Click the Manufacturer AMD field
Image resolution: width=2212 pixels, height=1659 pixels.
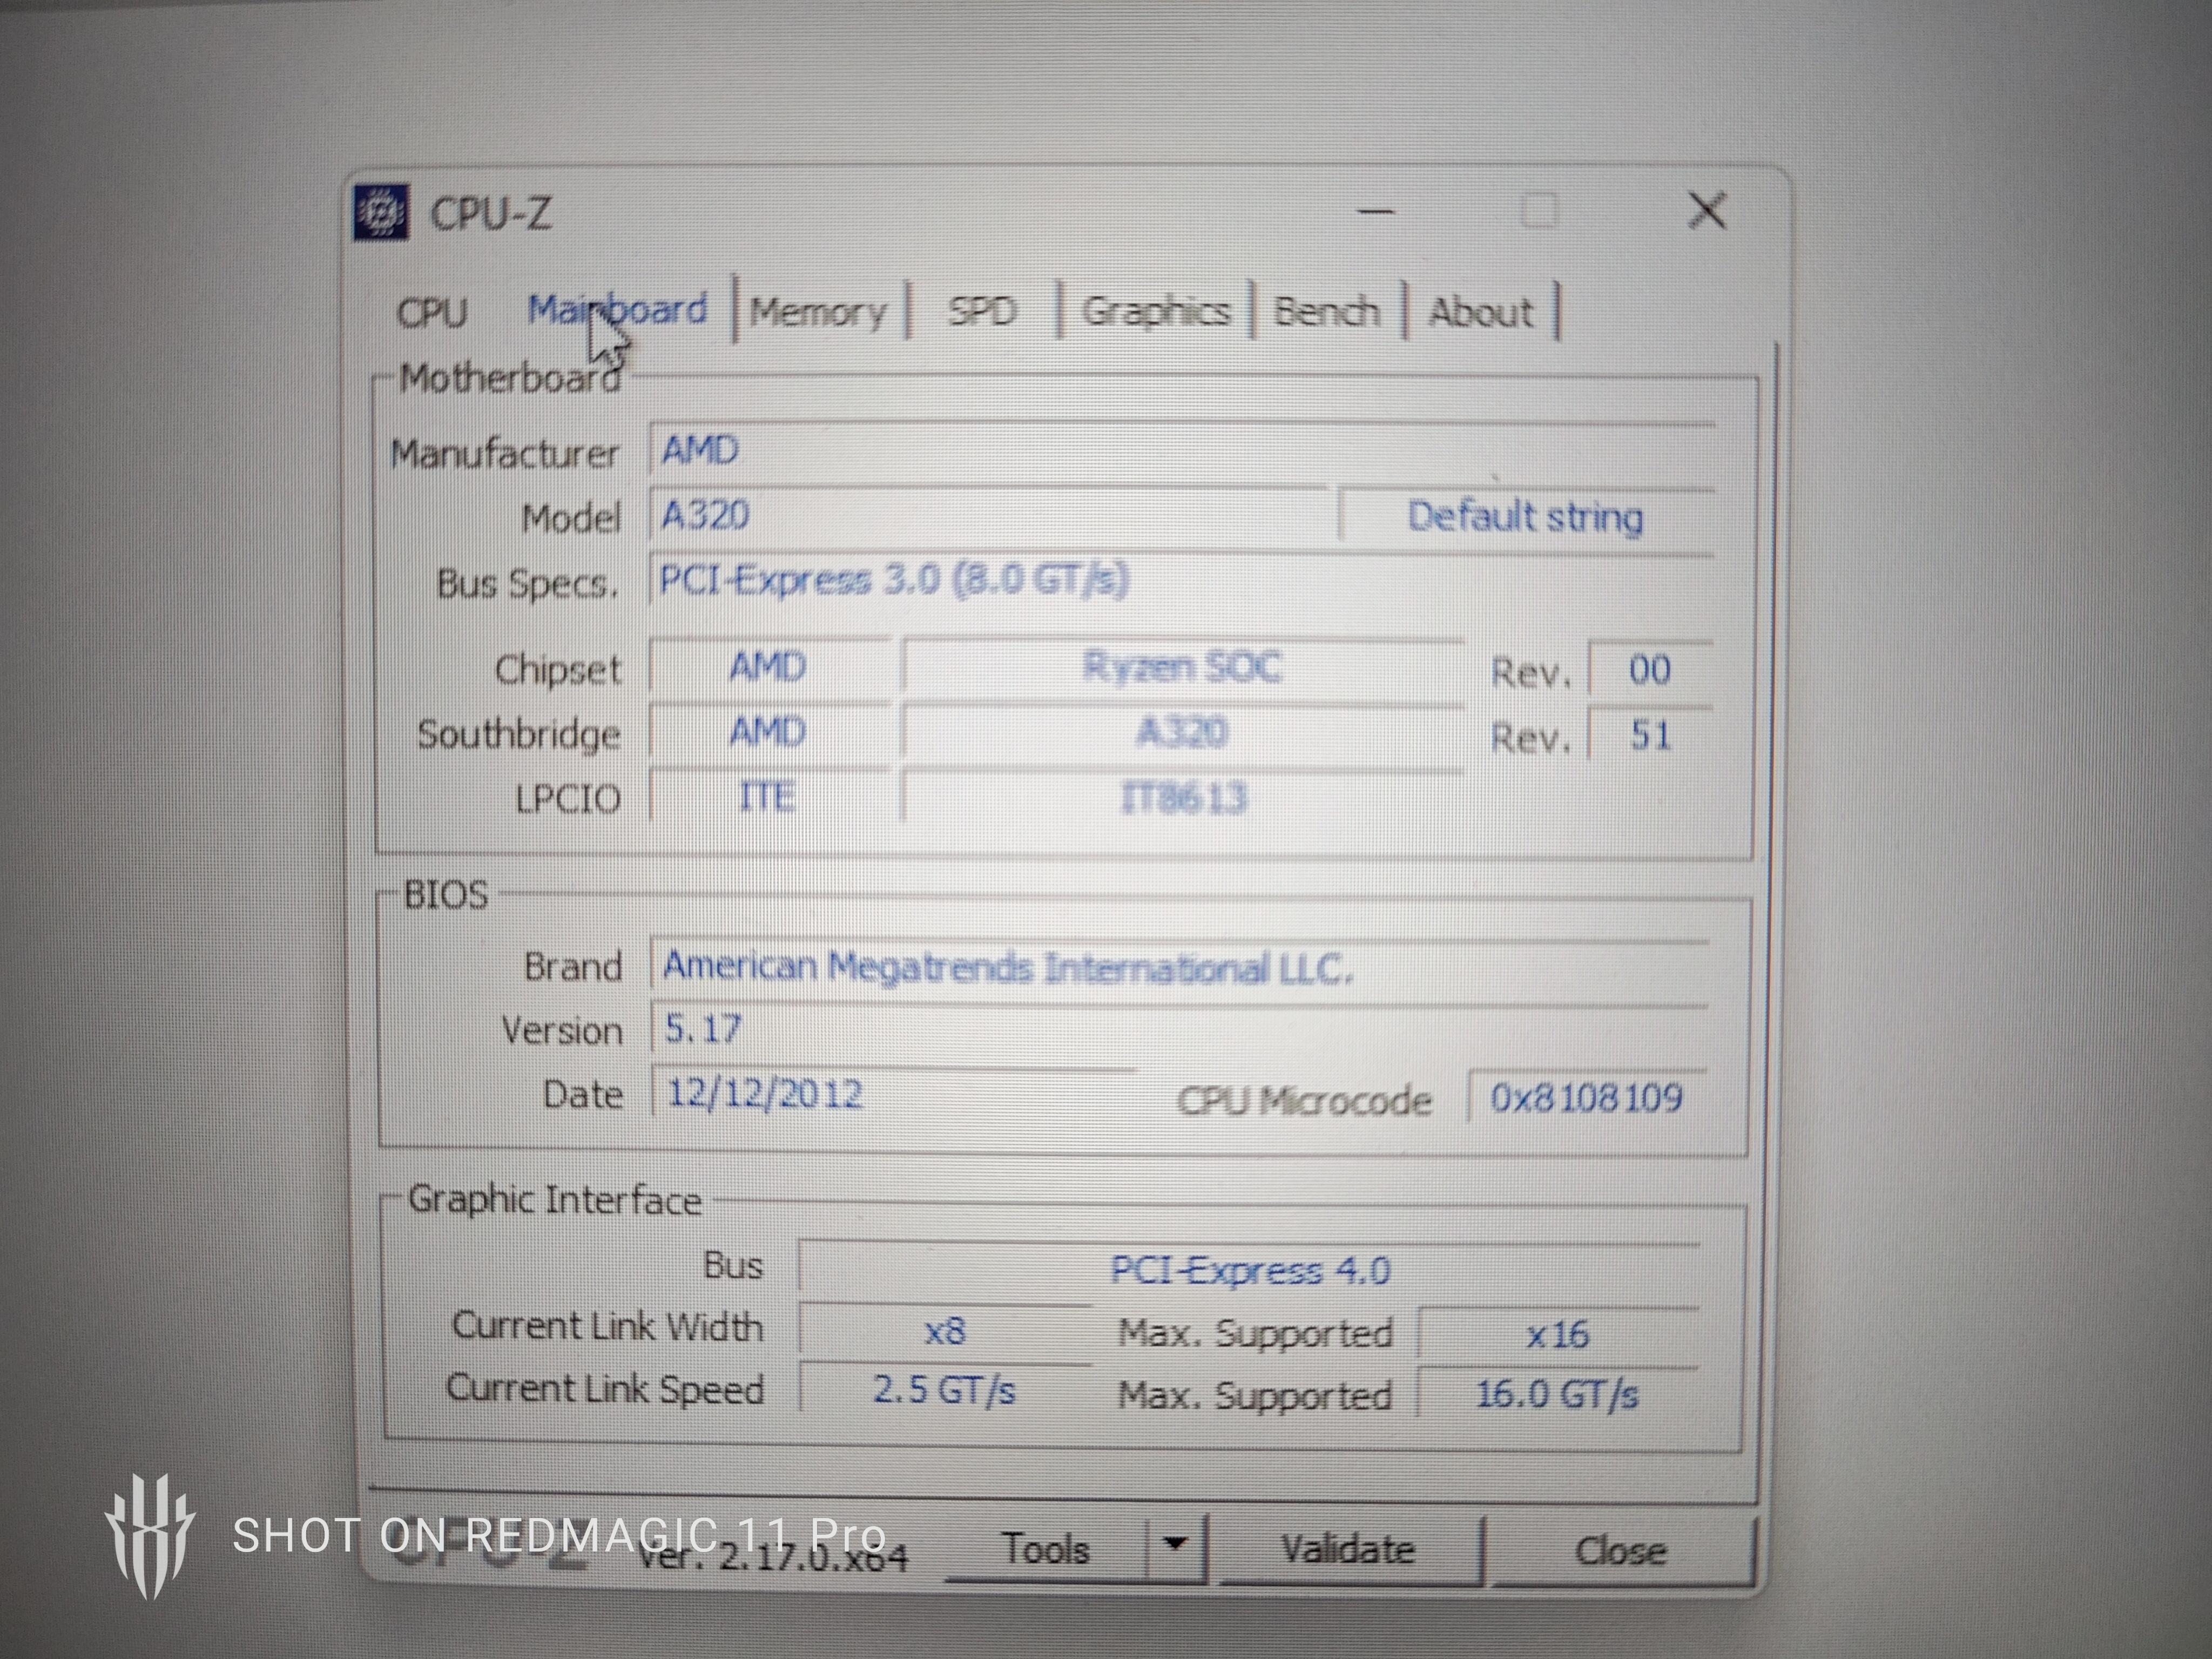[x=1180, y=451]
